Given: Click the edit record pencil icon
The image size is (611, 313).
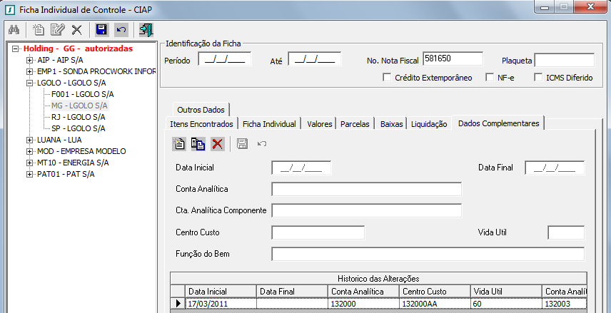Looking at the screenshot, I should click(x=57, y=30).
